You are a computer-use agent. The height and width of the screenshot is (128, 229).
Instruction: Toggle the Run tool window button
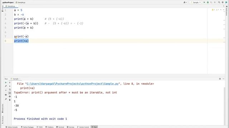94,127
